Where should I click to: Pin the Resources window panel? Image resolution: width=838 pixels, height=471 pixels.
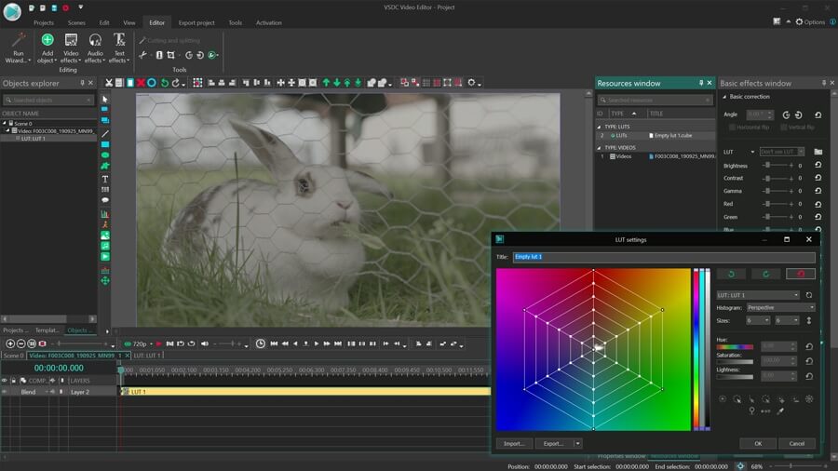pos(701,83)
